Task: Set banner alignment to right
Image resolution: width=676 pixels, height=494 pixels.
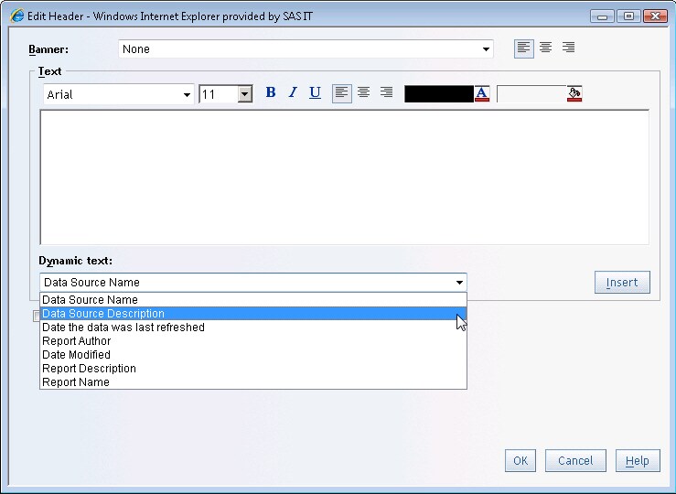Action: click(568, 48)
